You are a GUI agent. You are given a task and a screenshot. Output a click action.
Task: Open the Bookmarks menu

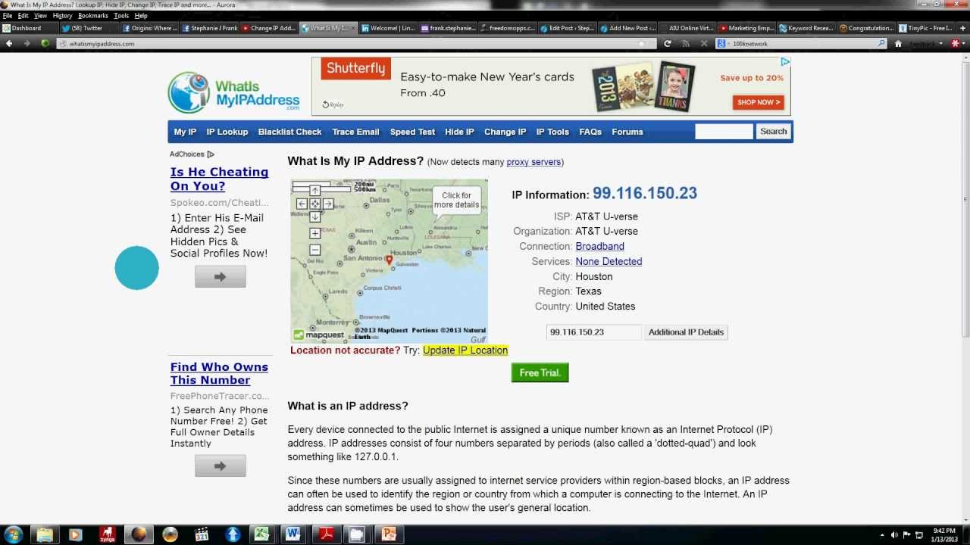[x=93, y=15]
